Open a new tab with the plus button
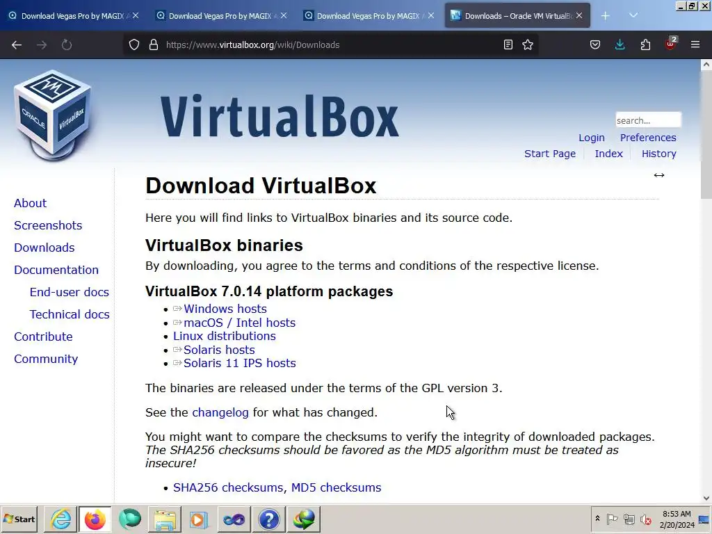Image resolution: width=712 pixels, height=534 pixels. 606,16
